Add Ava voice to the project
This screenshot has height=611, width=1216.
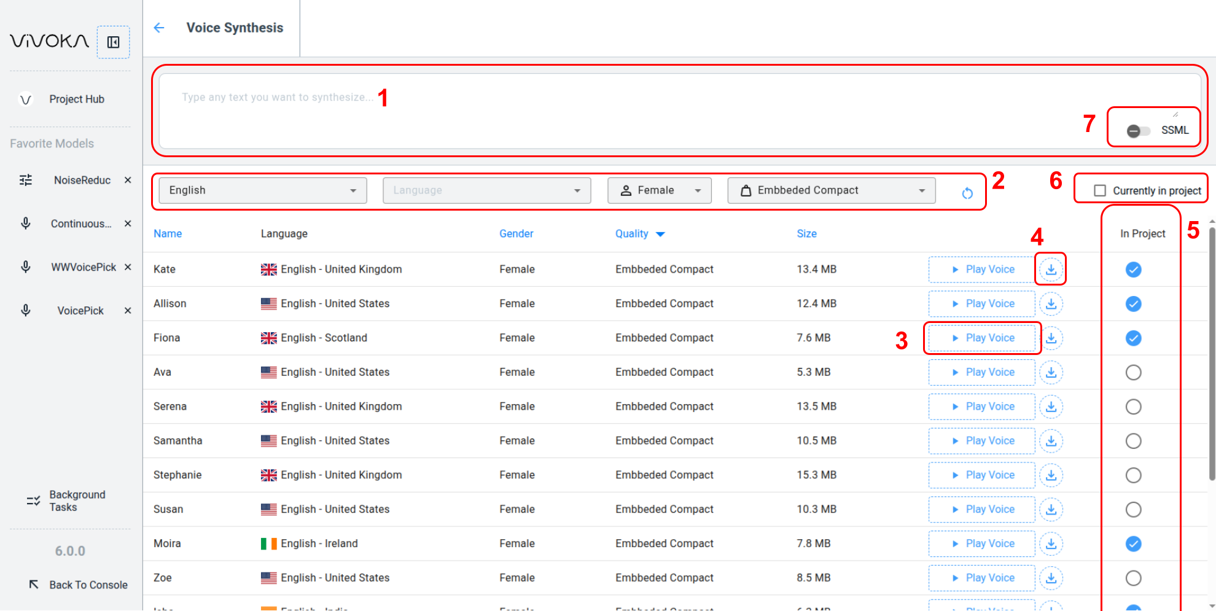point(1133,373)
